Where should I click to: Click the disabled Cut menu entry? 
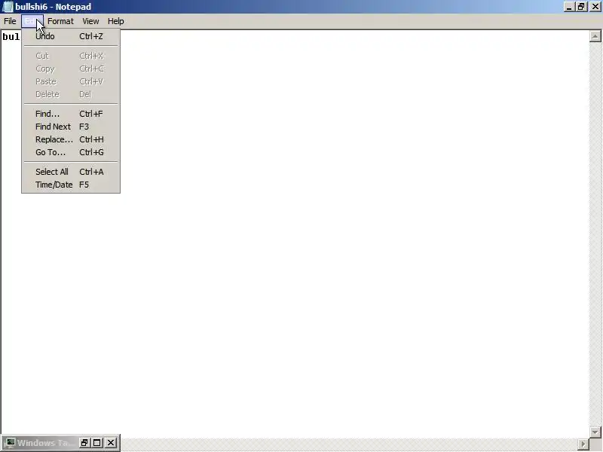click(71, 56)
